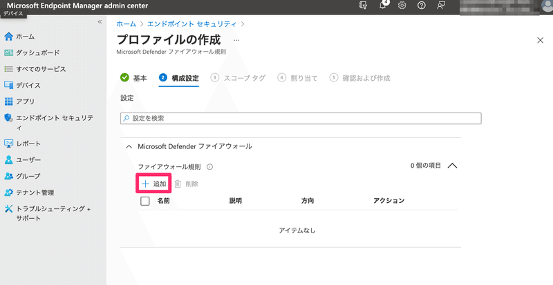The width and height of the screenshot is (553, 285).
Task: Select the 構成設定 step tab
Action: (x=179, y=78)
